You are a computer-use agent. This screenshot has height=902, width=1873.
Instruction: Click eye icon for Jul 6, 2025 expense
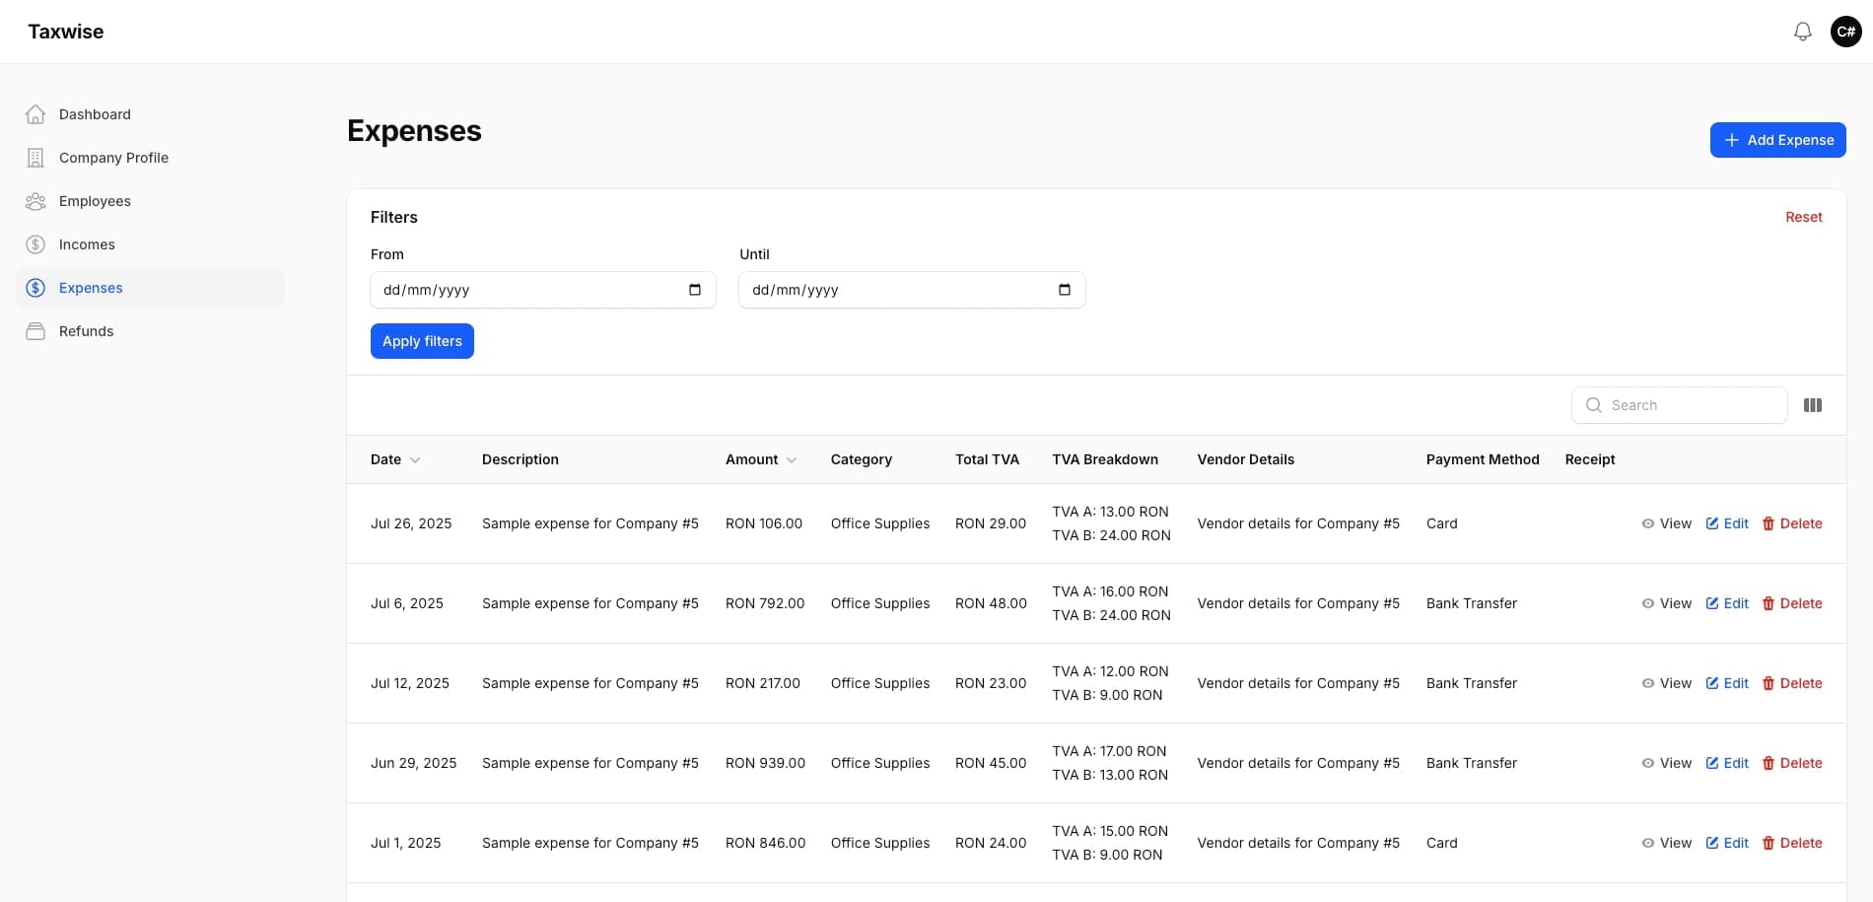(x=1647, y=603)
